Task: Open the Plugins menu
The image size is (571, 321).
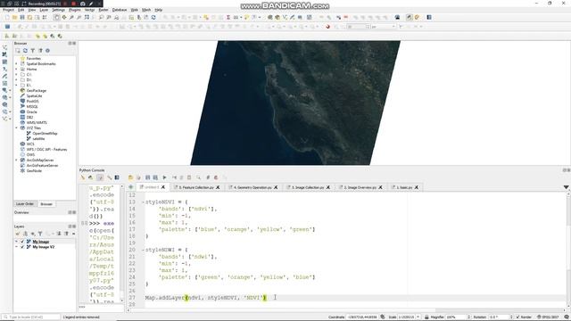Action: [x=75, y=10]
